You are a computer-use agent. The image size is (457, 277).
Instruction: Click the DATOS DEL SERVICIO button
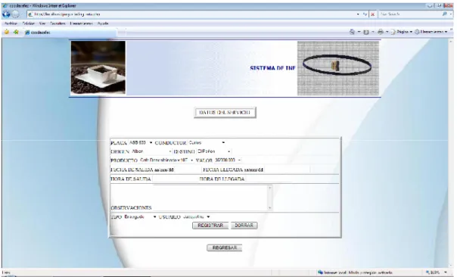point(225,112)
